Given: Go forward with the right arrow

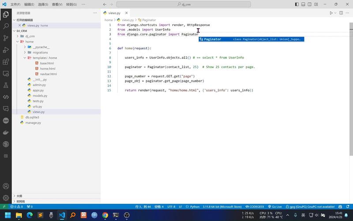Looking at the screenshot, I should coord(111,4).
